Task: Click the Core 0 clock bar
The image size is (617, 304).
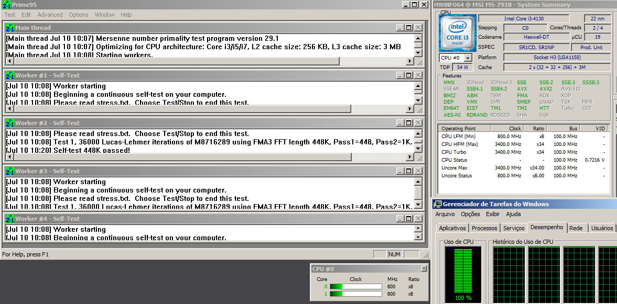Action: pyautogui.click(x=356, y=287)
